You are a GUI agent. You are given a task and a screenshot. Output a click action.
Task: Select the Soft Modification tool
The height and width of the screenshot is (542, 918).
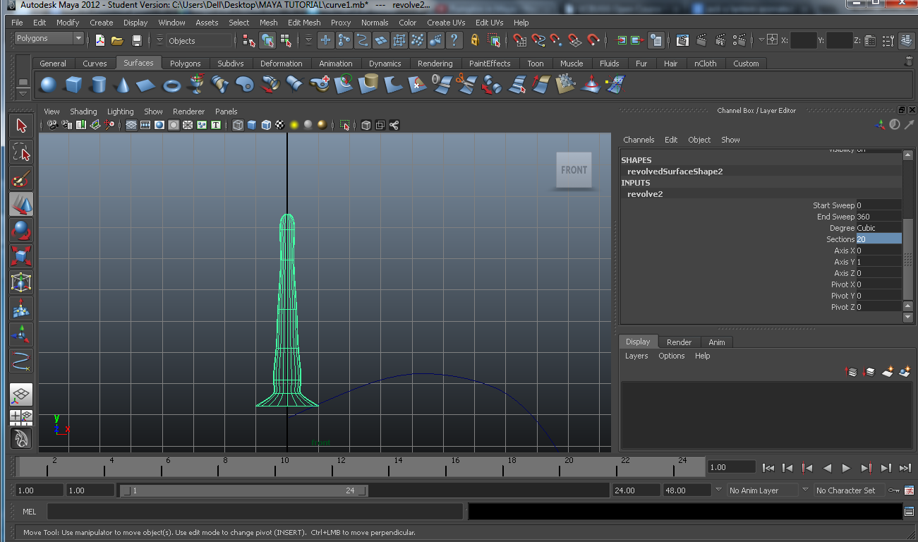(x=21, y=308)
